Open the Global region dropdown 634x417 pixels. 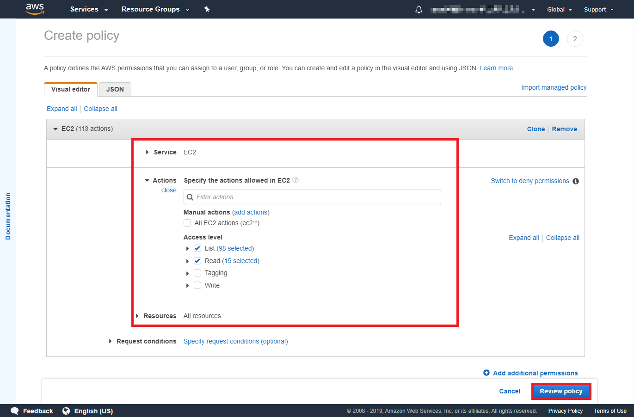coord(560,9)
